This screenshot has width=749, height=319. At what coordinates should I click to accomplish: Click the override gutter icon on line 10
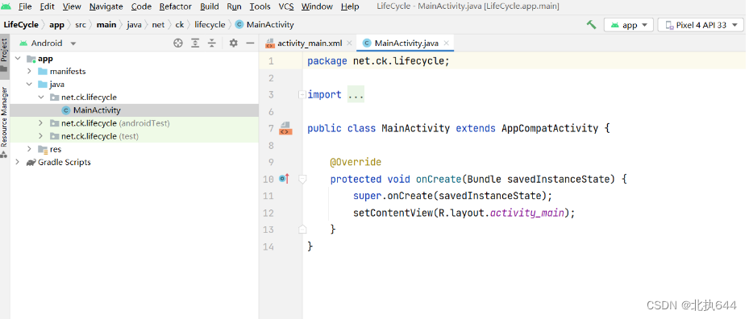(285, 179)
